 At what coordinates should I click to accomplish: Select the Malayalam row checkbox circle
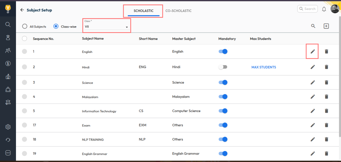(x=24, y=96)
